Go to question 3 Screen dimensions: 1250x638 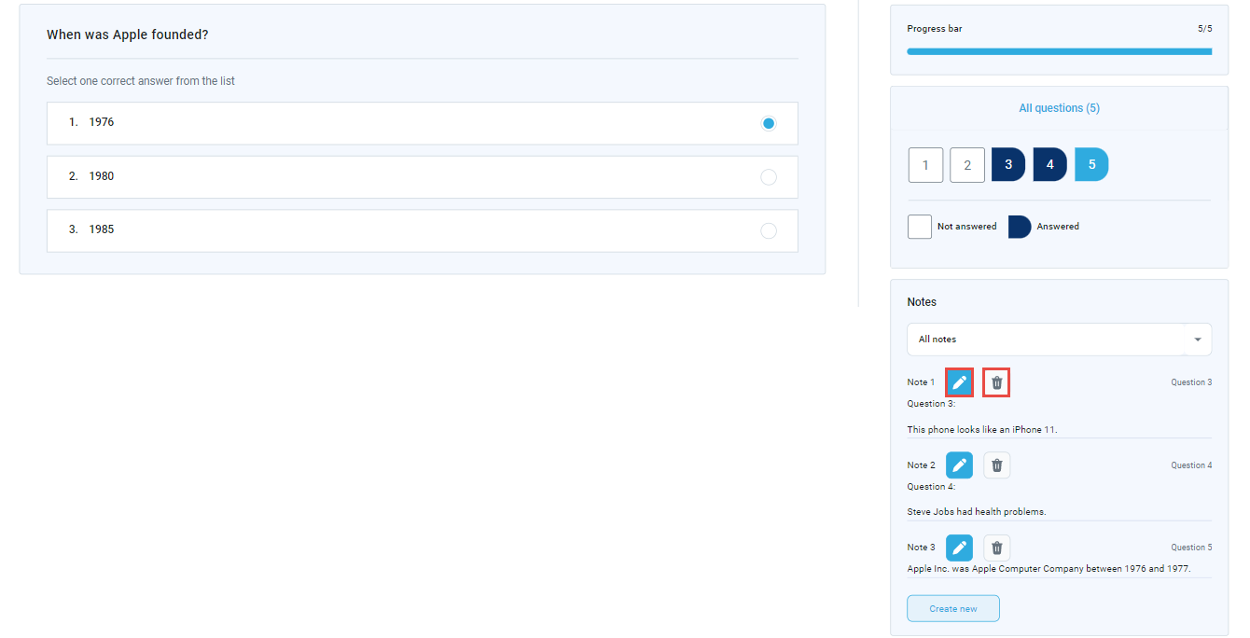click(1008, 164)
